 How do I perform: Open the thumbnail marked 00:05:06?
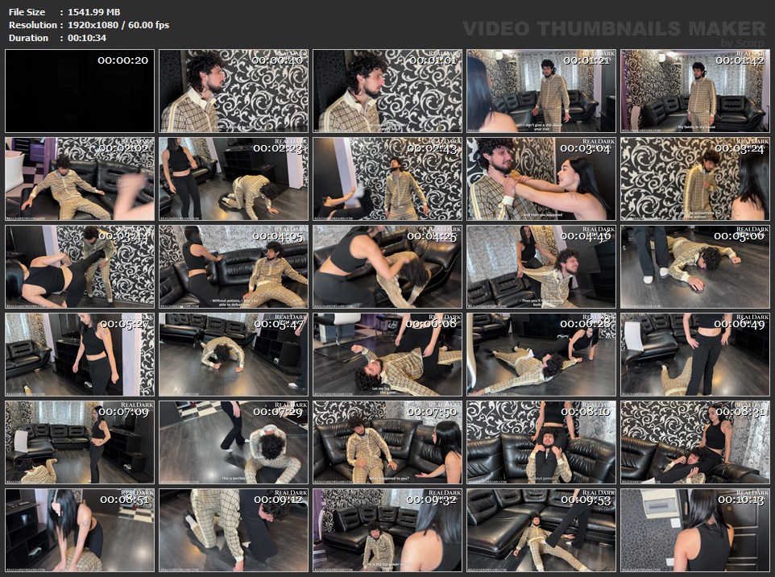pos(694,267)
